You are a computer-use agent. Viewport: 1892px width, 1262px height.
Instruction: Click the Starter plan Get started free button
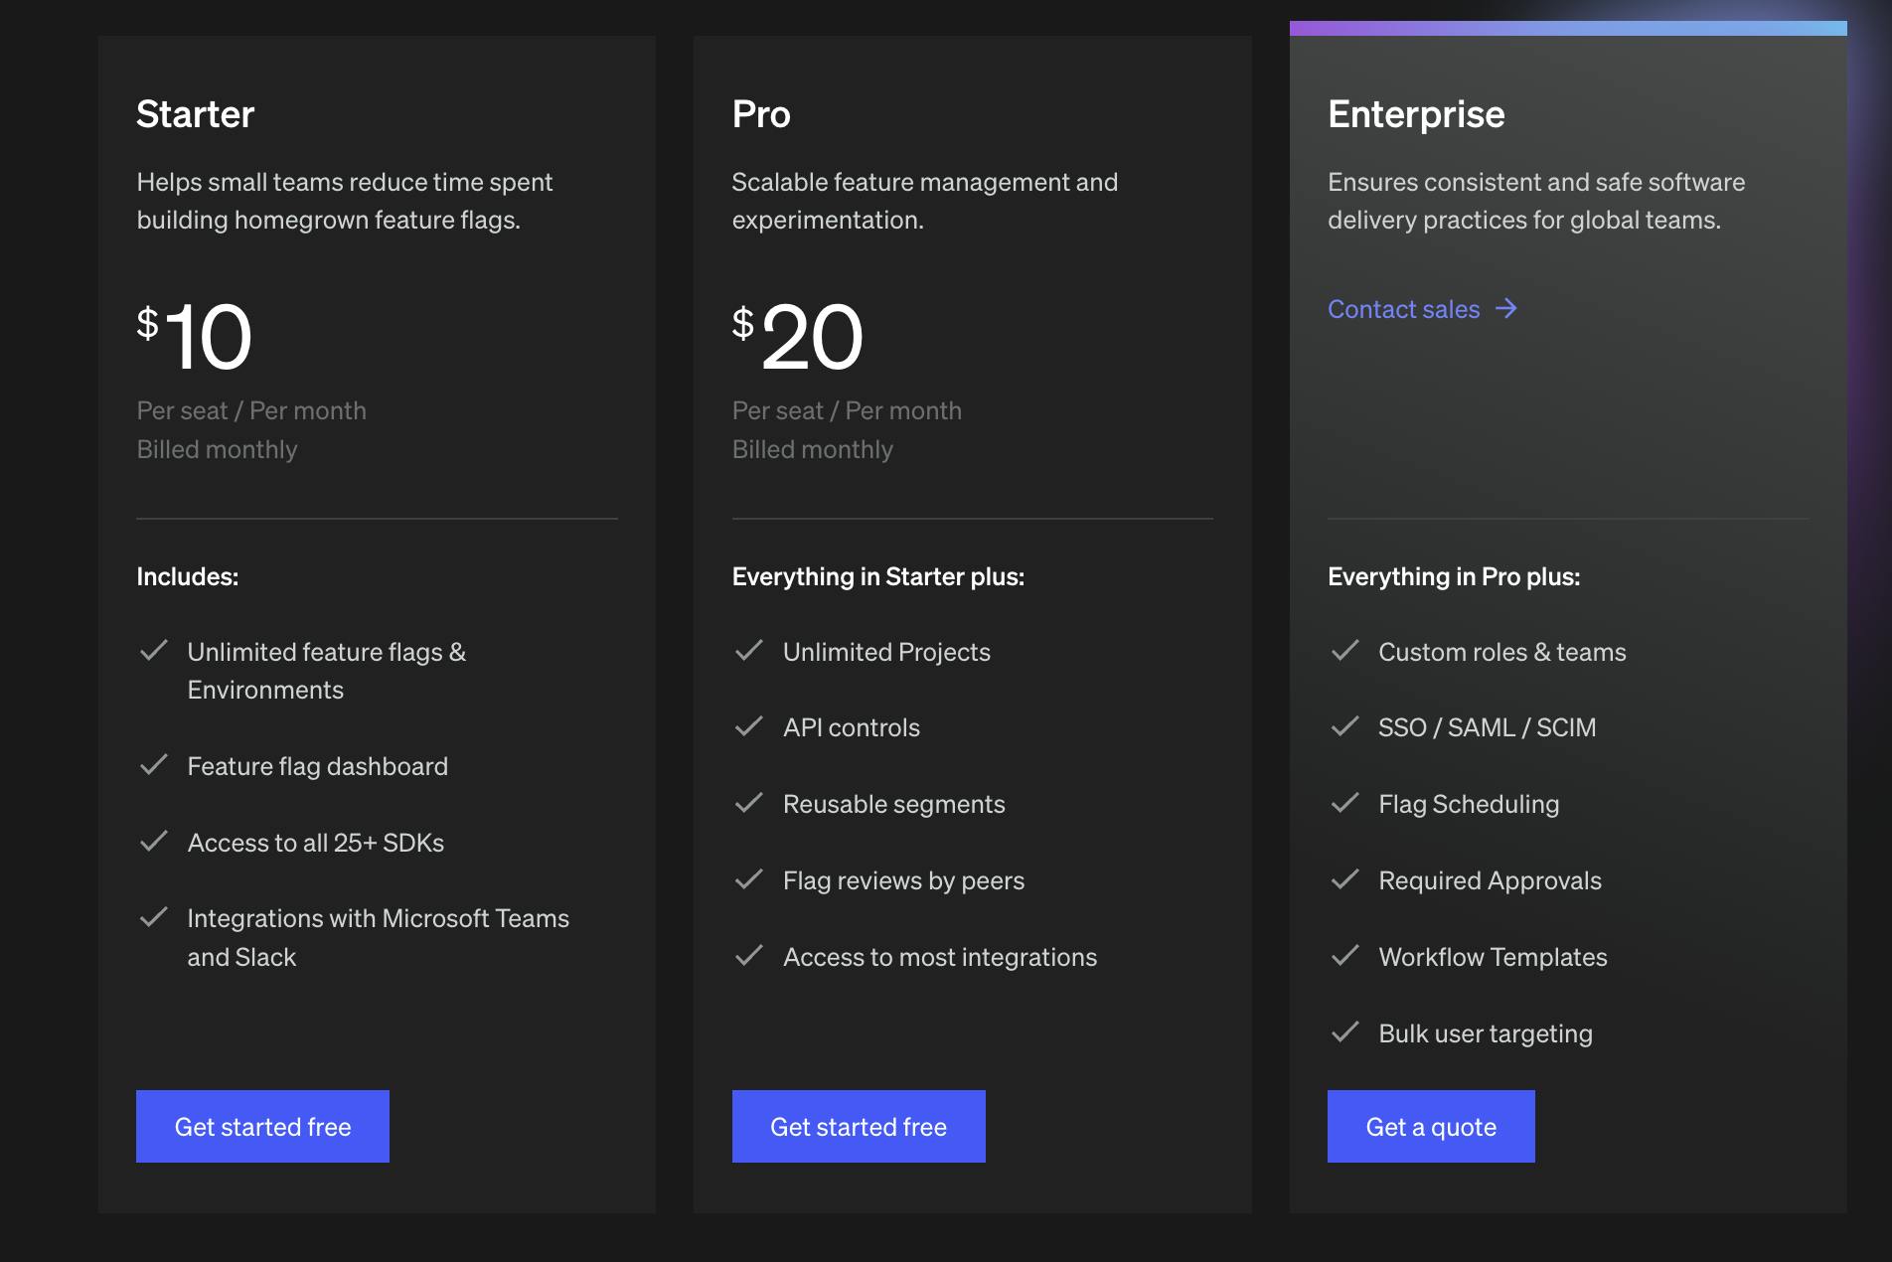262,1126
